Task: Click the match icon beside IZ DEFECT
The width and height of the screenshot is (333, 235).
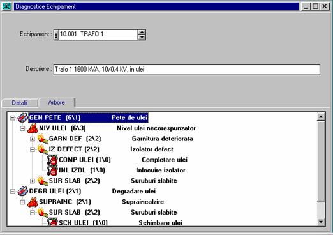Action: [x=43, y=149]
